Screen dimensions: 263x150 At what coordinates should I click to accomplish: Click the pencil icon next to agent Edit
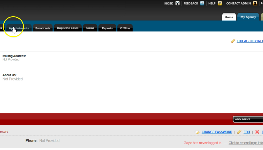point(239,132)
